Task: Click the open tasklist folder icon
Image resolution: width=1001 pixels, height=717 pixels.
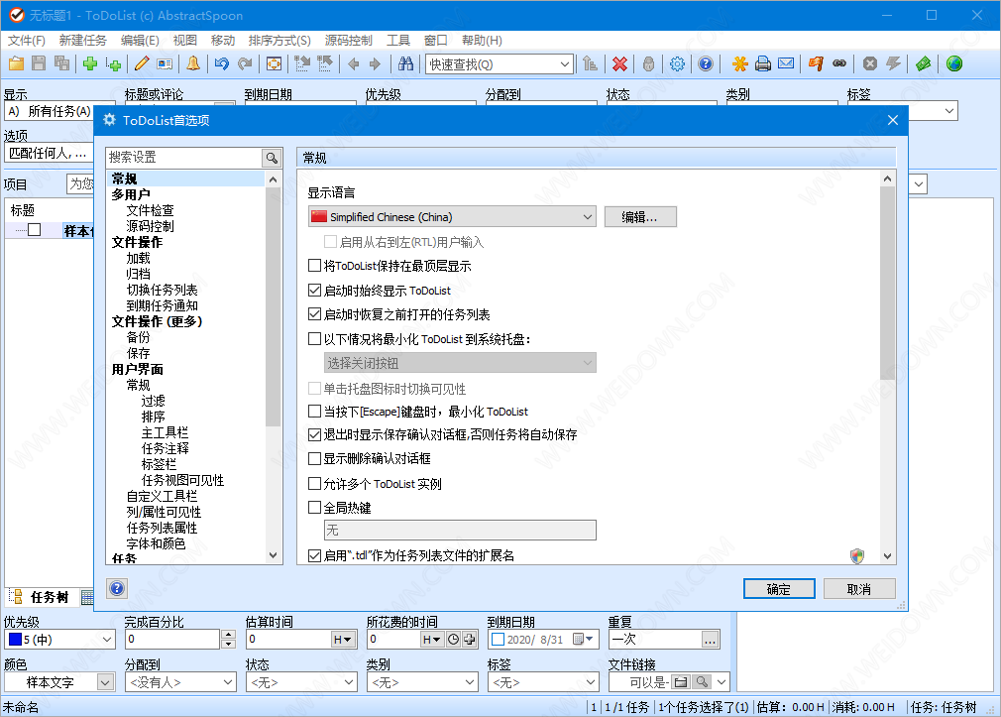Action: tap(16, 63)
